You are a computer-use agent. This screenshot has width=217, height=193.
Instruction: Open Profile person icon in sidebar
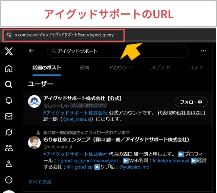coord(9,164)
